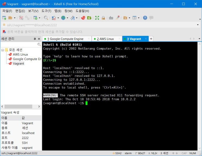Collapse the 모든 세션 tree folder
202x156 pixels.
2,50
